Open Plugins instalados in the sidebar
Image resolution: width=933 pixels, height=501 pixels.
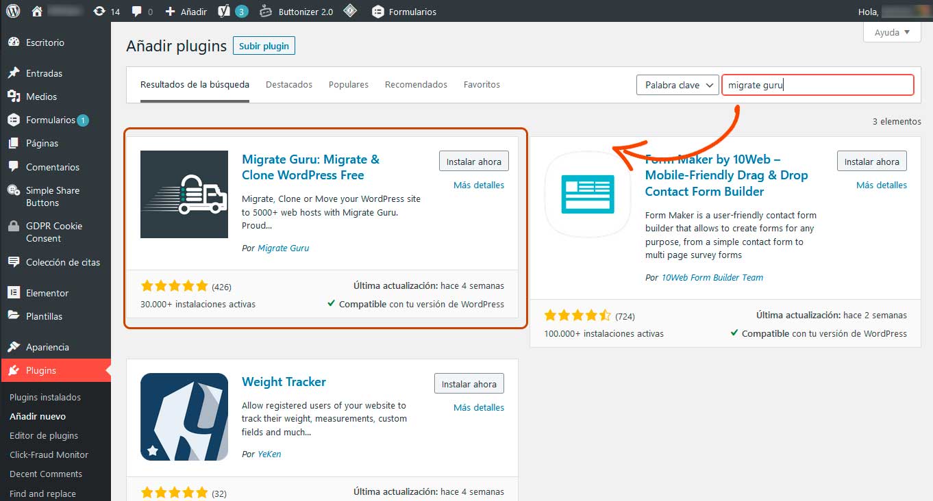point(45,397)
